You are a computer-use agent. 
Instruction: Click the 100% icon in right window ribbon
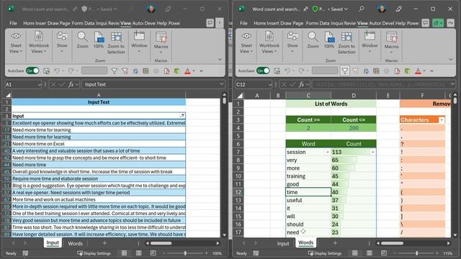[x=329, y=40]
